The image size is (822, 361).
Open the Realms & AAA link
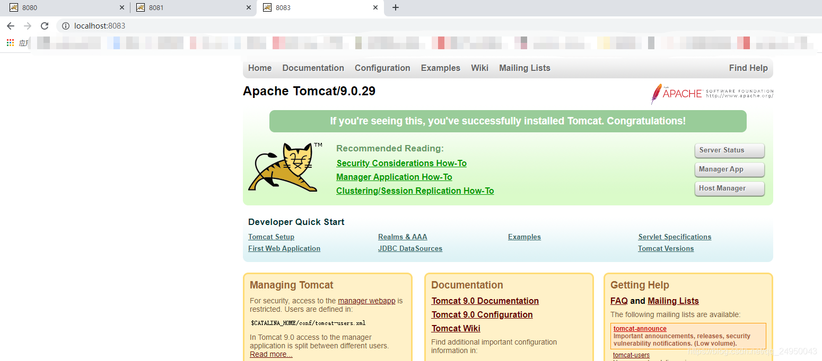pos(403,237)
